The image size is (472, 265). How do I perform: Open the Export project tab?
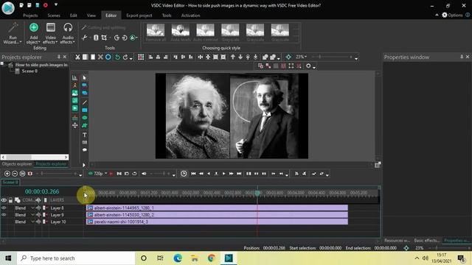tap(139, 15)
